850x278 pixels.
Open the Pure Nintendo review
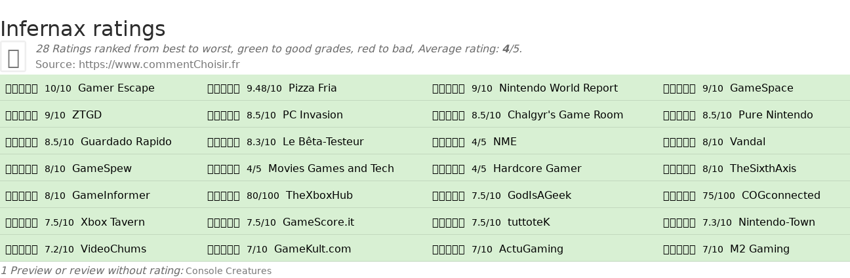(776, 115)
